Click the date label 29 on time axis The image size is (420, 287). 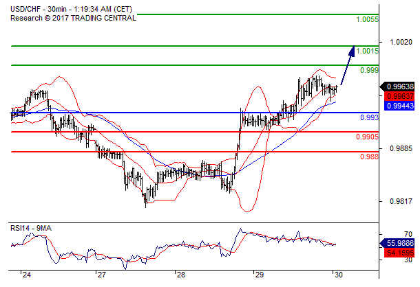[260, 275]
